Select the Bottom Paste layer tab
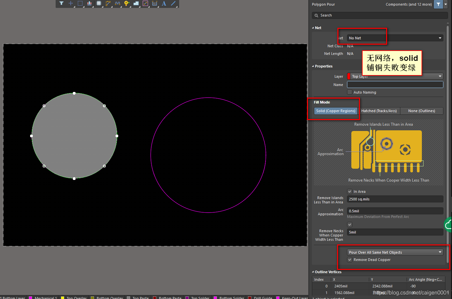This screenshot has height=299, width=452. 170,298
